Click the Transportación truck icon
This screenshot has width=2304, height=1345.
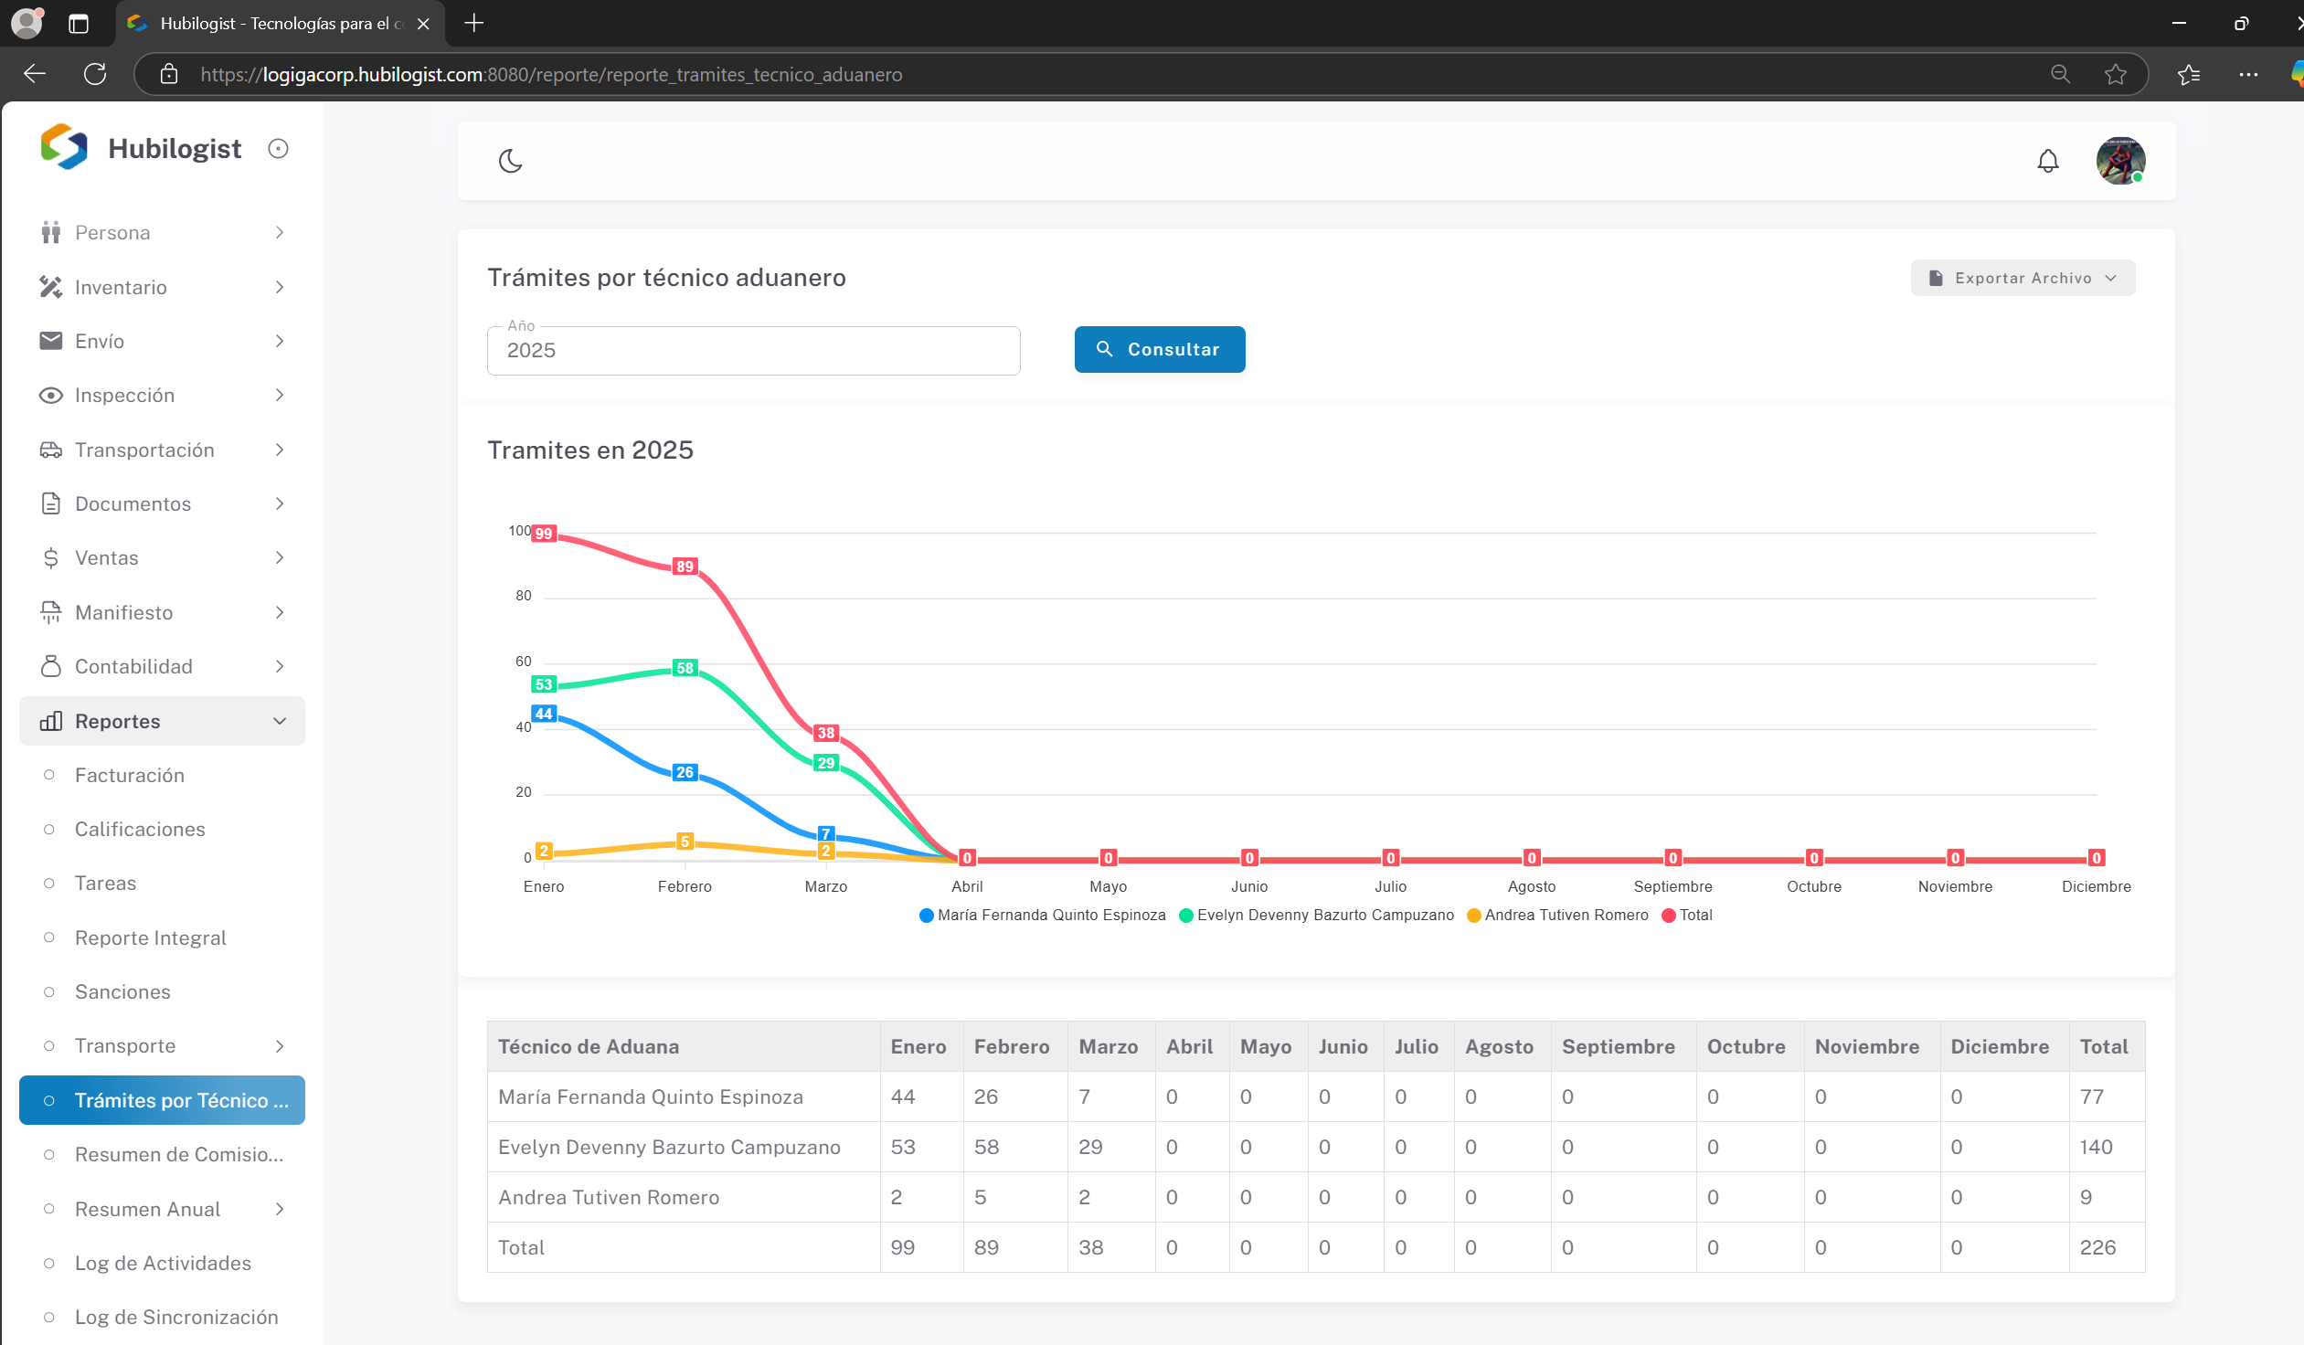[51, 450]
